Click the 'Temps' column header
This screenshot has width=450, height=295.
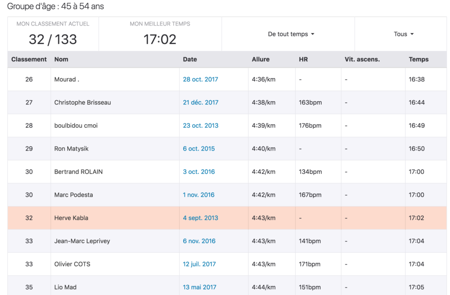418,59
